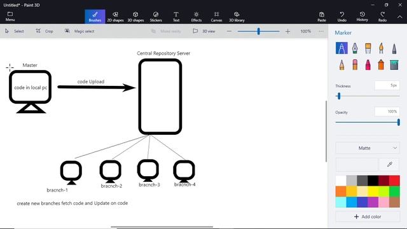This screenshot has height=229, width=407.
Task: Open the Text tool tab
Action: 176,17
